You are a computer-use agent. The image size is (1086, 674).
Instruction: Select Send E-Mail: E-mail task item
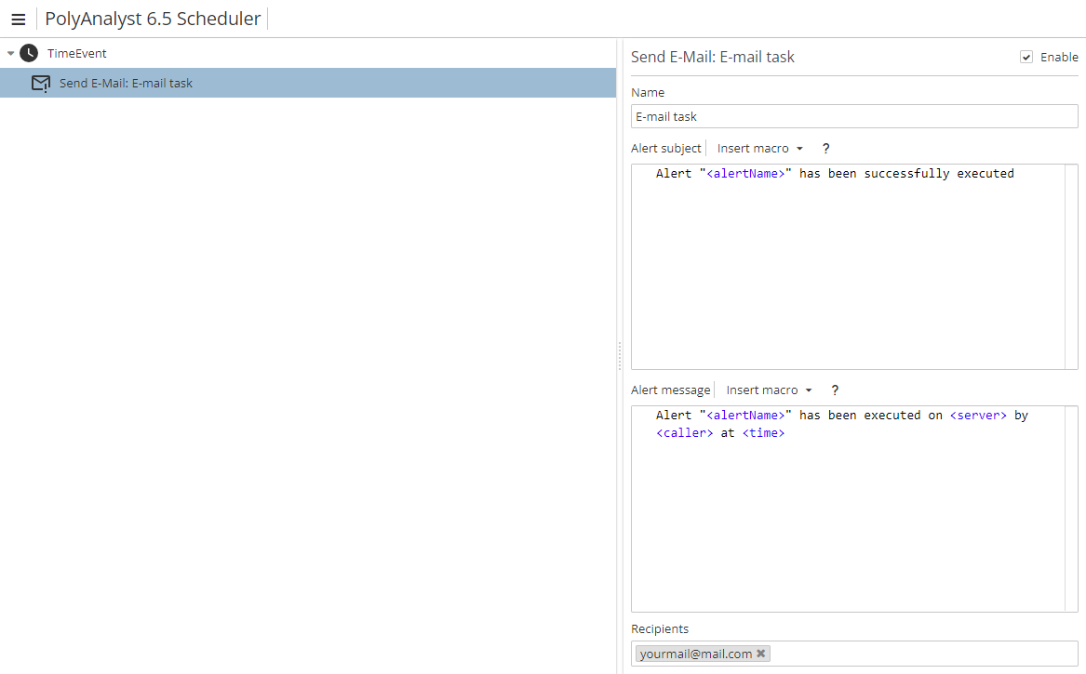coord(126,83)
